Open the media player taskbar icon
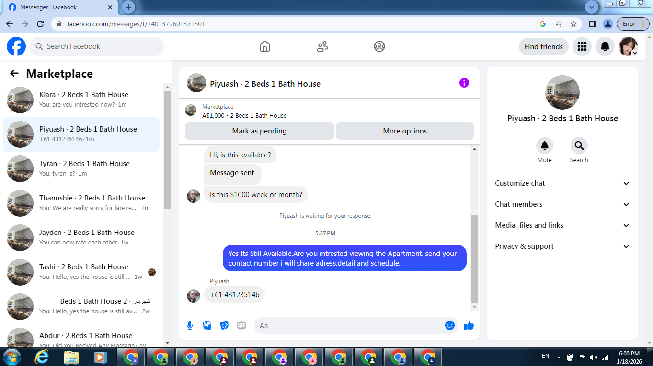The height and width of the screenshot is (366, 653). [x=100, y=357]
